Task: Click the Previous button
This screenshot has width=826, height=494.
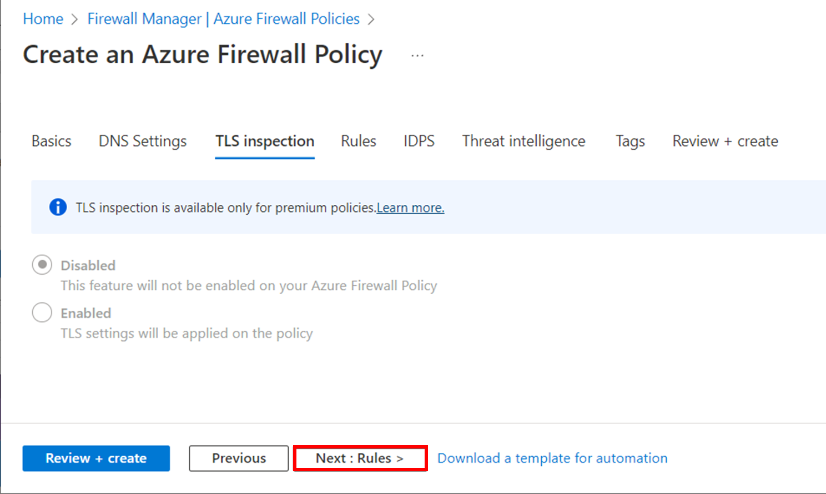Action: pos(239,458)
